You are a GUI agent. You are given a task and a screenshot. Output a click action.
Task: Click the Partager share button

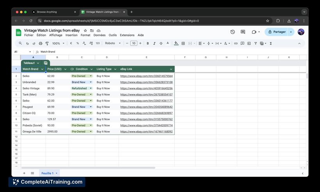(277, 32)
